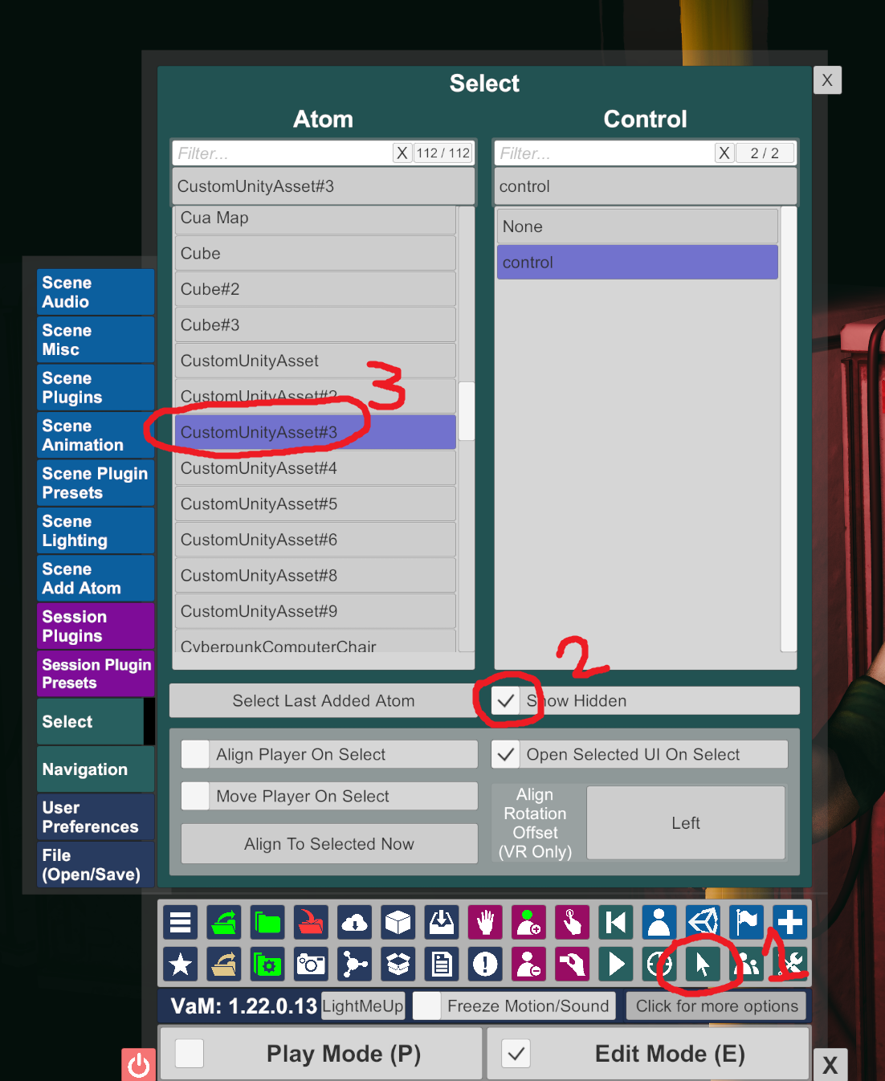
Task: Clear the Atom filter with X button
Action: click(402, 153)
